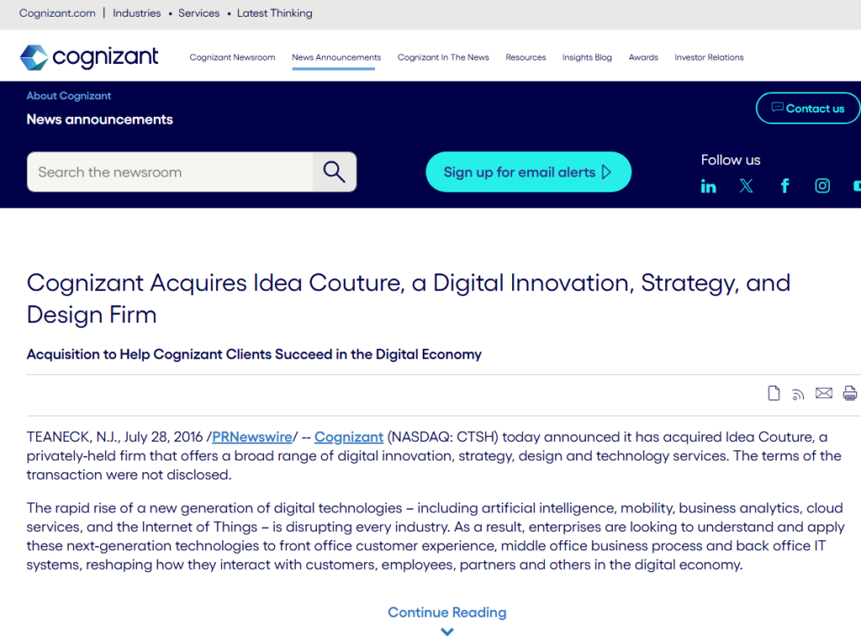Open Cognizant In The News tab
The height and width of the screenshot is (636, 861).
tap(443, 57)
